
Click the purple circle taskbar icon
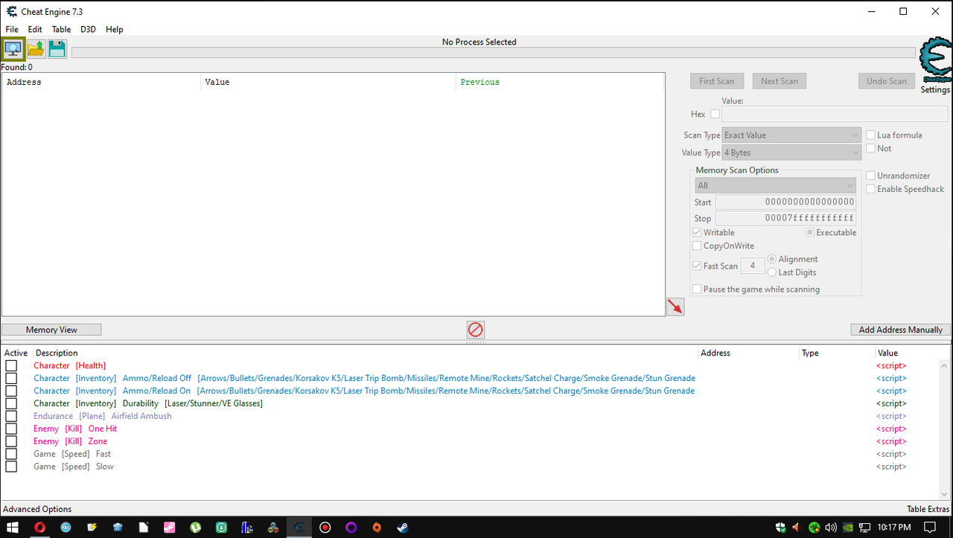tap(351, 528)
